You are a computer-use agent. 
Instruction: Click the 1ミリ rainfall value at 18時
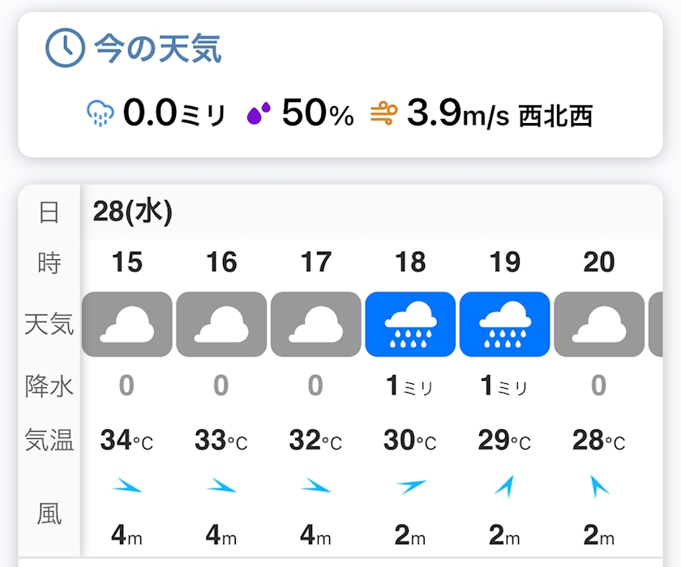point(410,386)
